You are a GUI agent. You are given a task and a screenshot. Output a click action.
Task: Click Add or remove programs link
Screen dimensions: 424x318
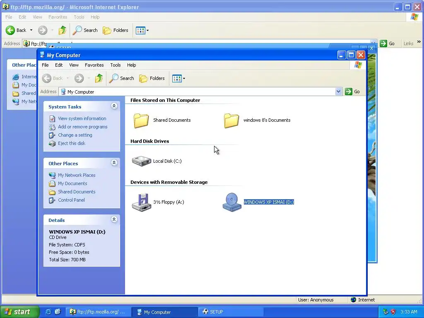(x=82, y=127)
